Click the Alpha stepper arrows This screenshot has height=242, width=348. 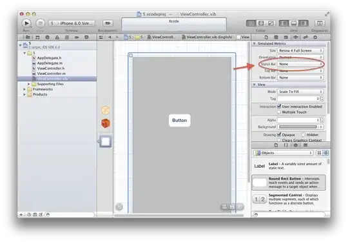(x=322, y=120)
